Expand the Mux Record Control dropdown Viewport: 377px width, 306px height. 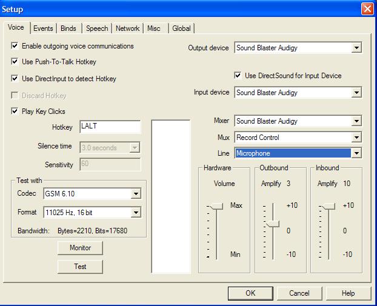point(356,138)
